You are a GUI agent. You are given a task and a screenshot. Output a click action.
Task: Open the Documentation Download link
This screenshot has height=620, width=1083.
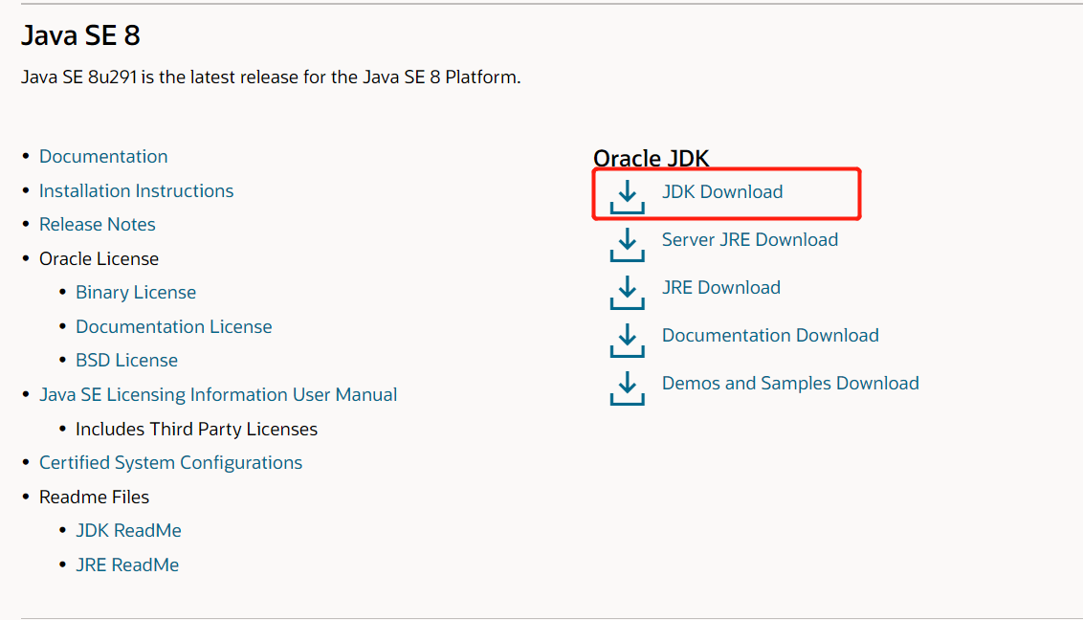pos(769,335)
